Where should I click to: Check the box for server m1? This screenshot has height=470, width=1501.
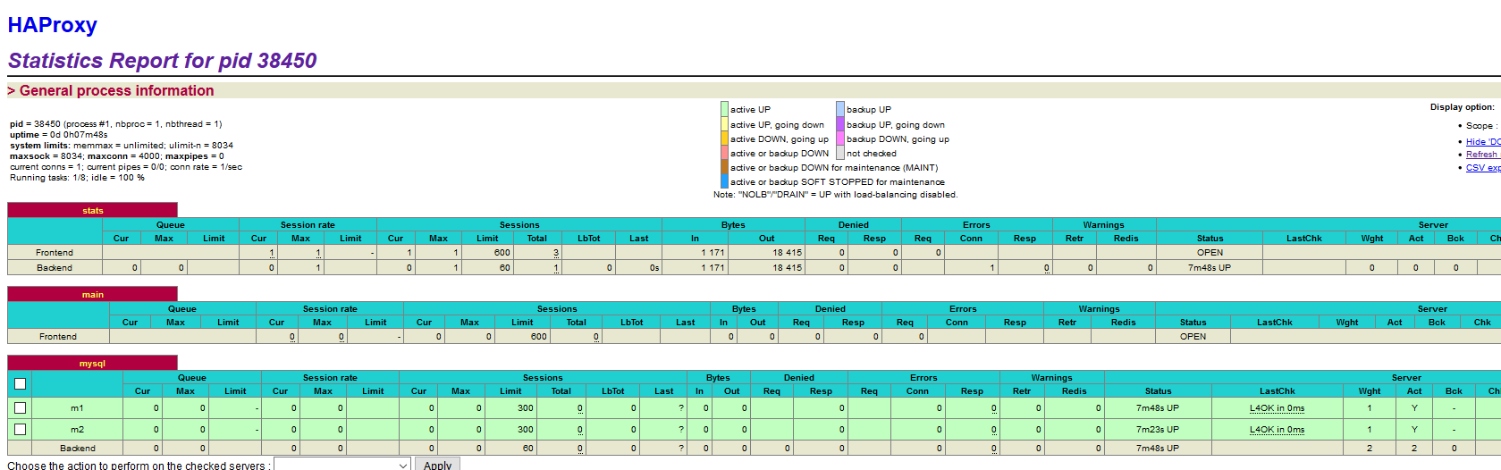21,407
